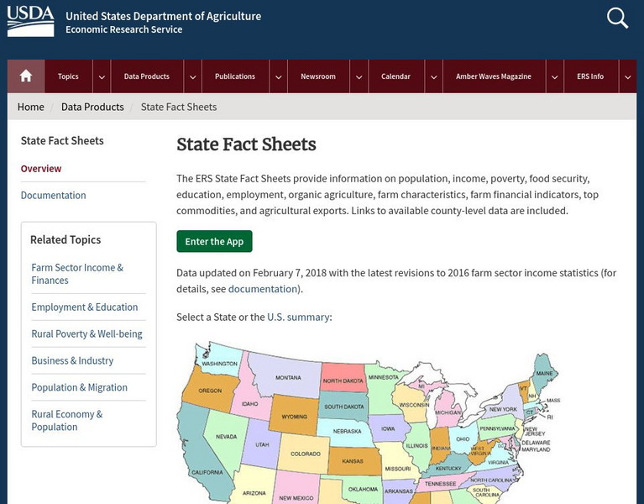Viewport: 644px width, 504px height.
Task: Click Economic Research Service header text
Action: (124, 29)
